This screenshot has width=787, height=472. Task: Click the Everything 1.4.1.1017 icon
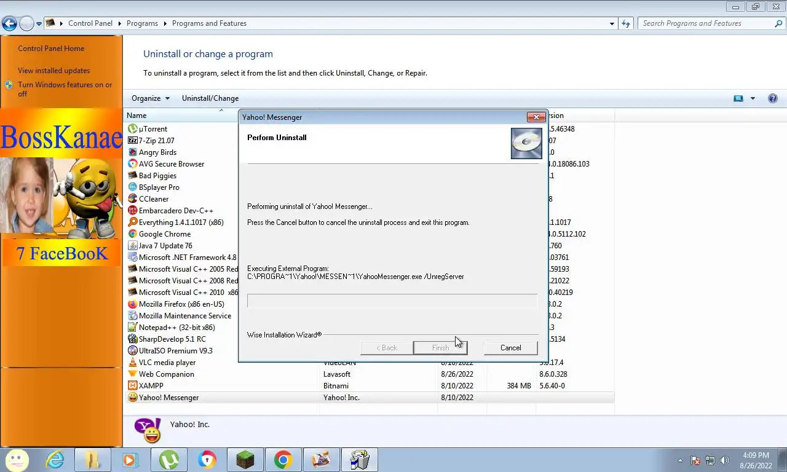point(132,222)
